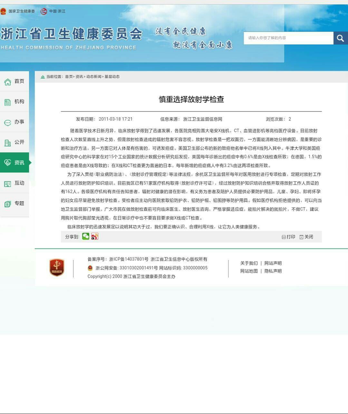The width and height of the screenshot is (348, 414).
Task: Click 动态新闻 in the breadcrumb
Action: coord(94,77)
